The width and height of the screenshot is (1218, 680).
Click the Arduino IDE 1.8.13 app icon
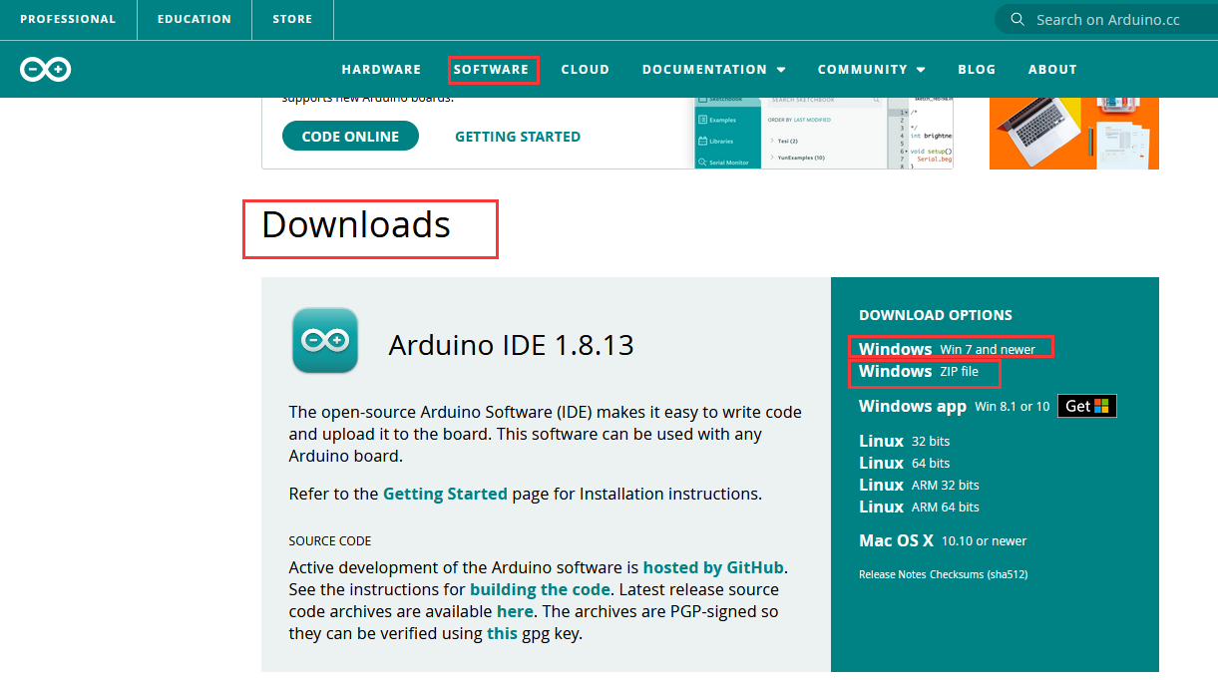pos(325,340)
